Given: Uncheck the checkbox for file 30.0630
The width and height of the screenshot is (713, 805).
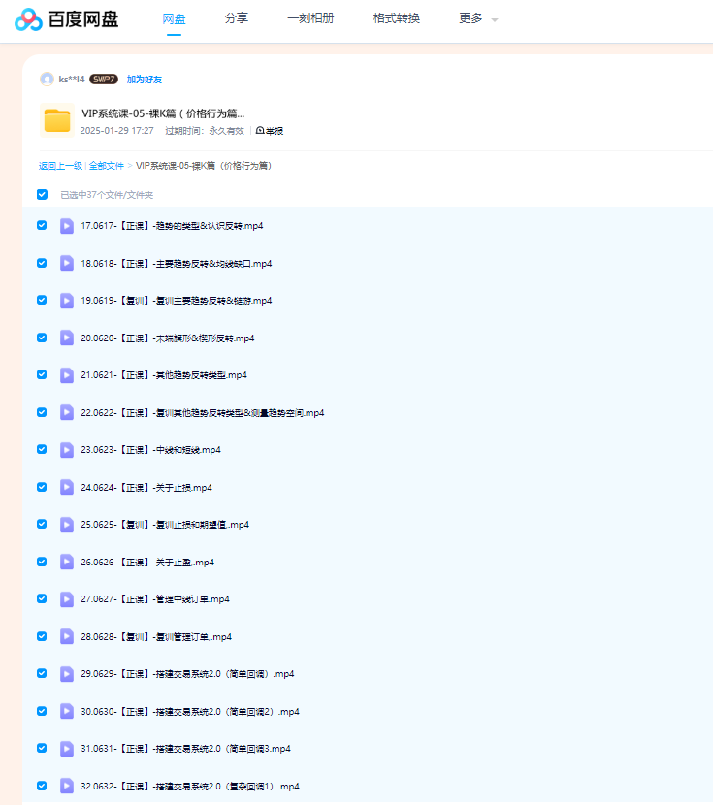Looking at the screenshot, I should point(42,711).
